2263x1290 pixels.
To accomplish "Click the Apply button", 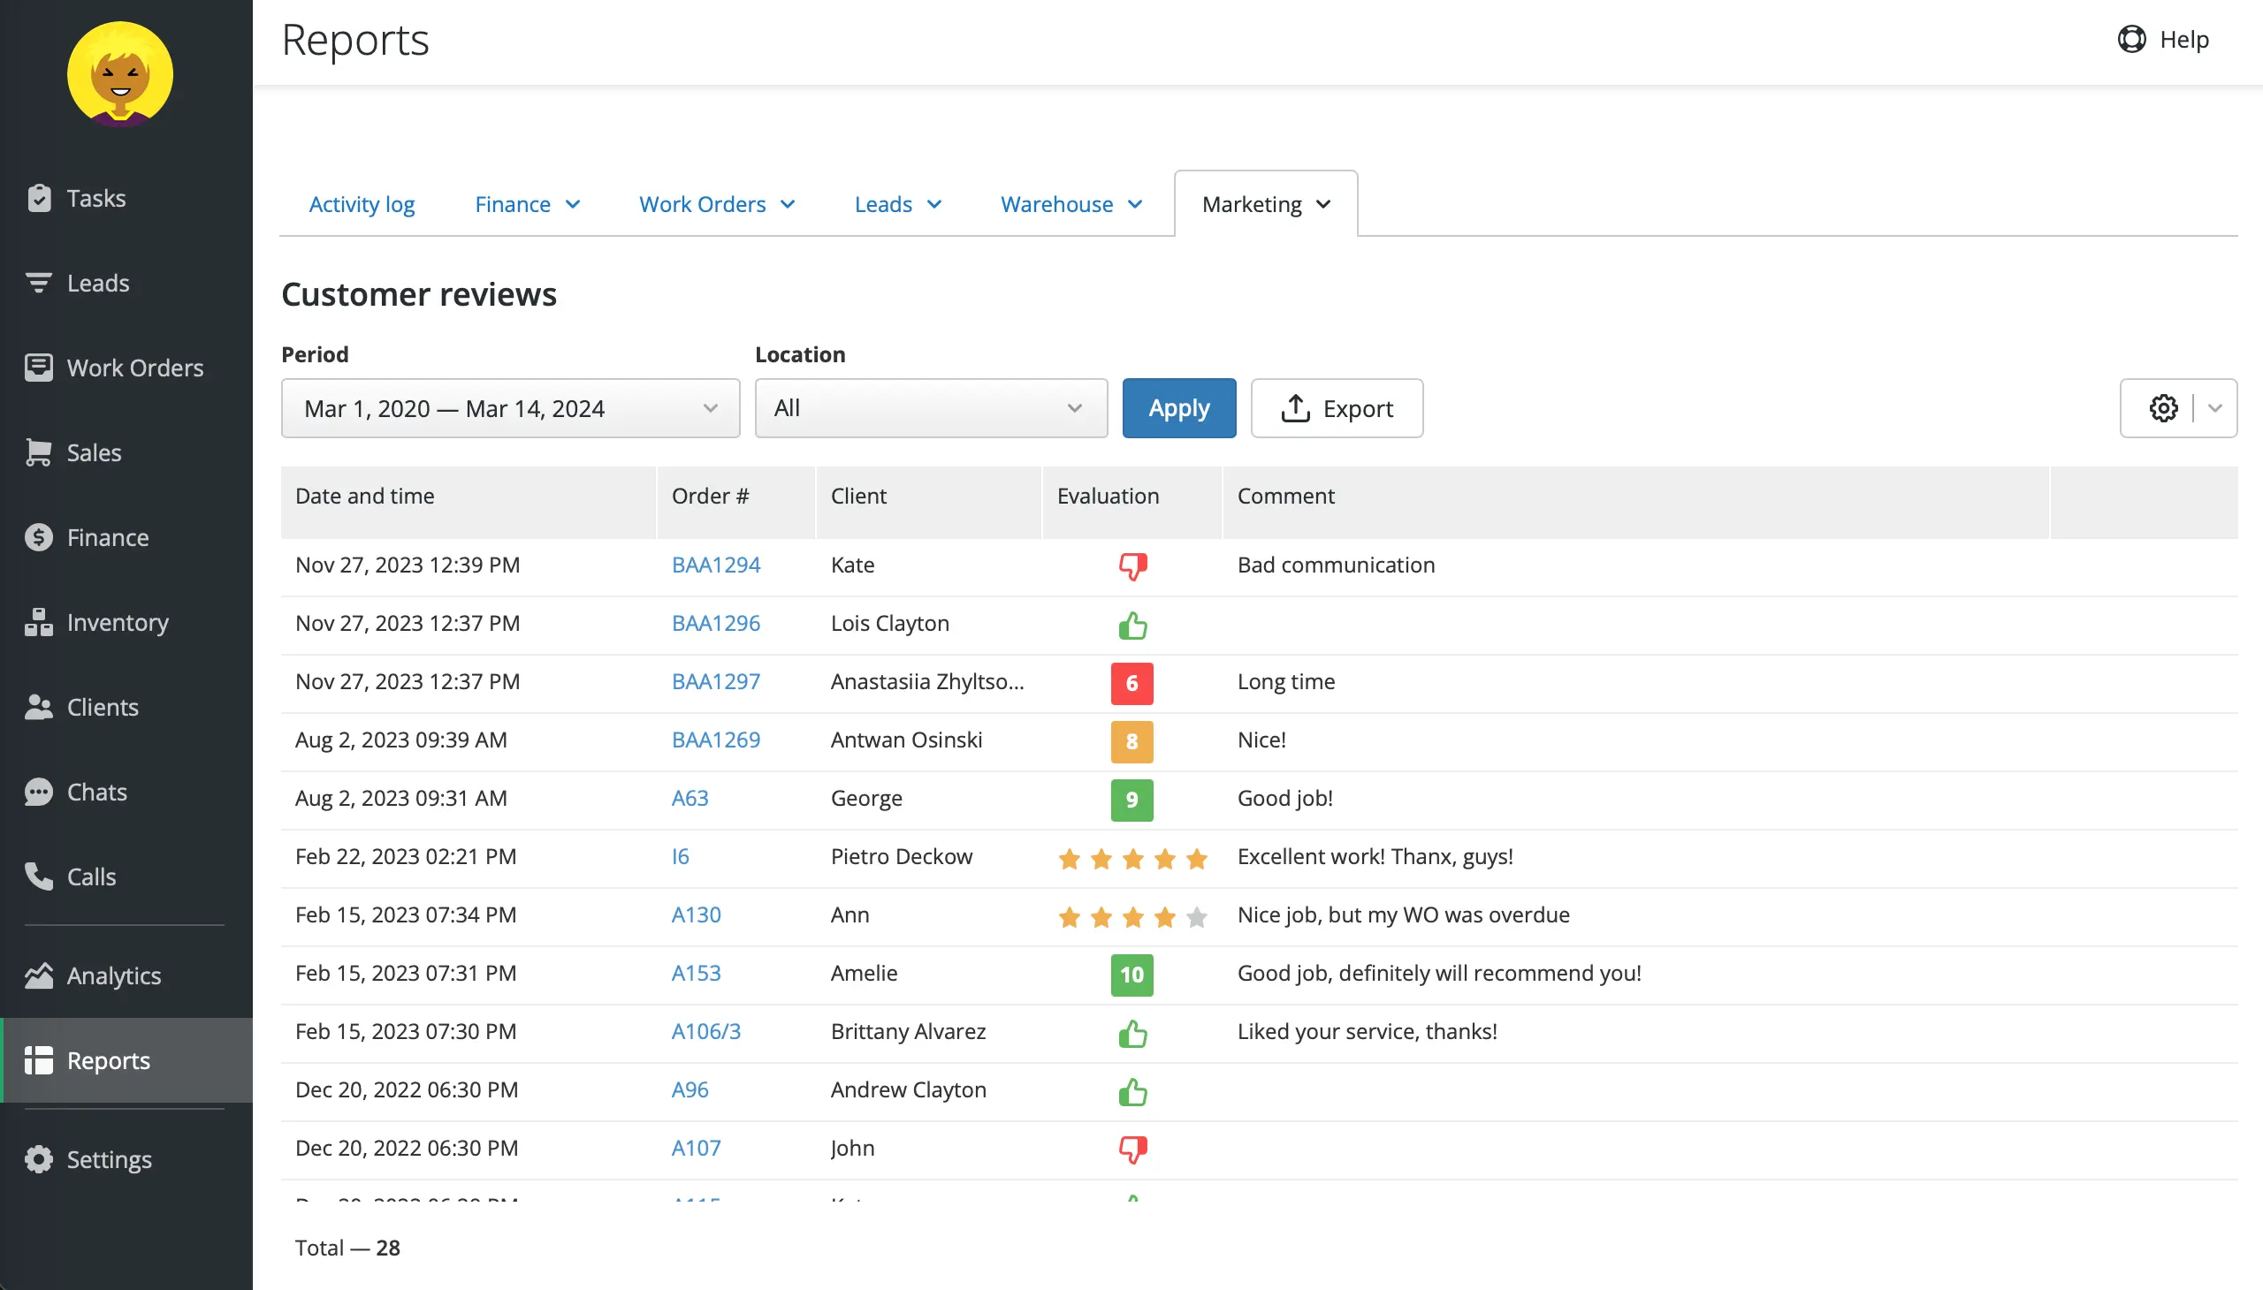I will click(x=1179, y=408).
